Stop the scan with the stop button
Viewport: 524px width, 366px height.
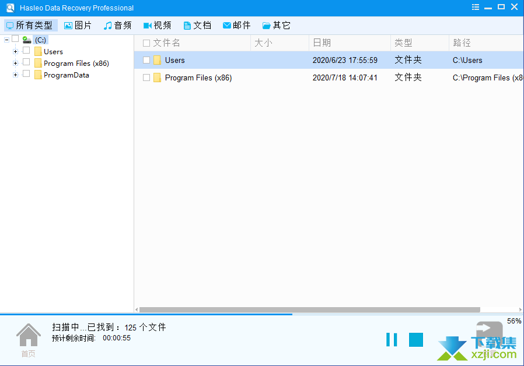pyautogui.click(x=416, y=340)
